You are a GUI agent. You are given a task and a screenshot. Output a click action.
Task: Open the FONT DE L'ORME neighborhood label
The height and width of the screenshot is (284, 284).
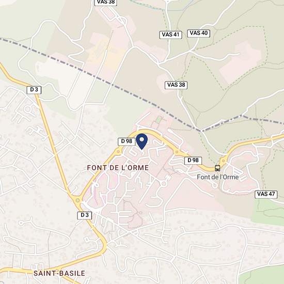(x=118, y=168)
